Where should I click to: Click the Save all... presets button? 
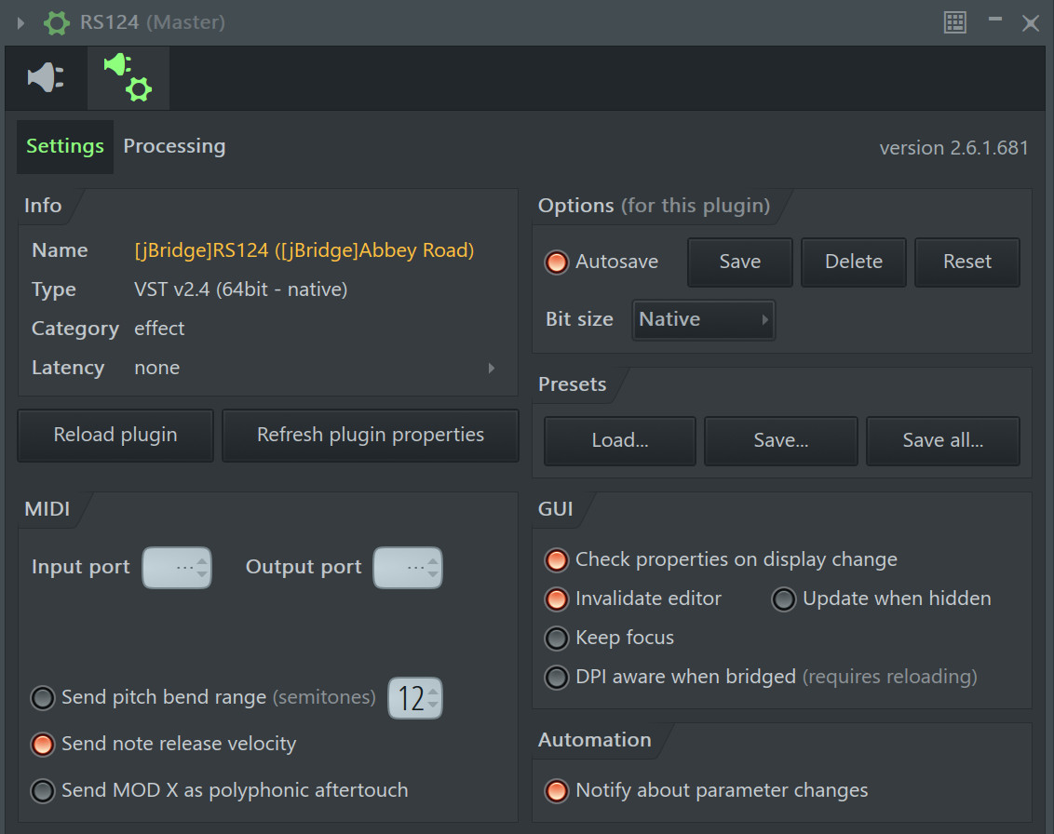point(943,441)
